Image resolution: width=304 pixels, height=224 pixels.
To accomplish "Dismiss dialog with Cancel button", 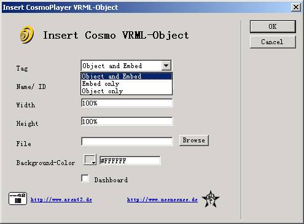I will tap(273, 42).
